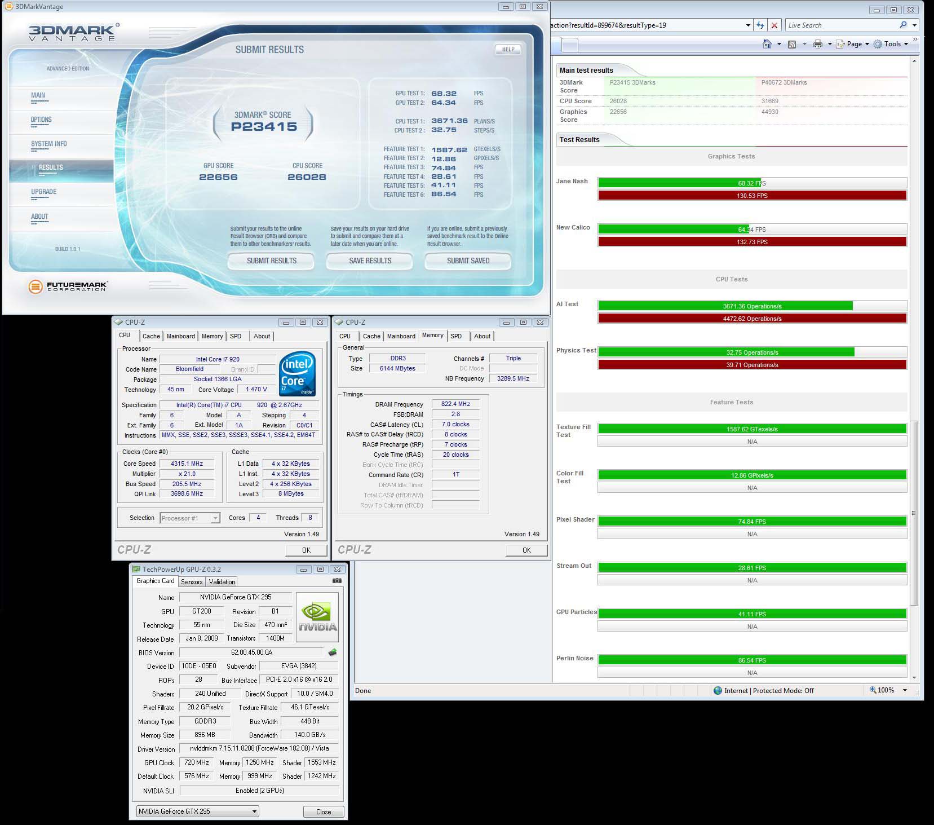Click the refresh icon in the browser address bar
Viewport: 934px width, 825px height.
pos(760,25)
